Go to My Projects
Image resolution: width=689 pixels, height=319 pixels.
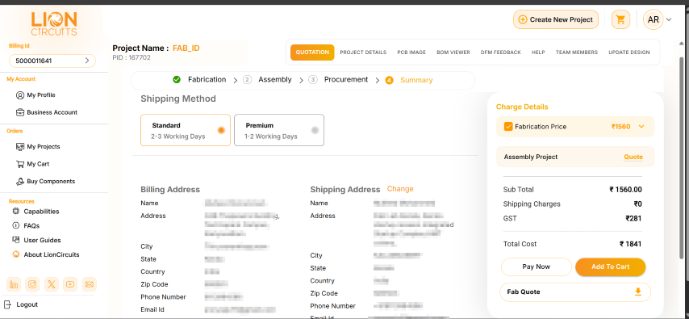click(x=43, y=146)
